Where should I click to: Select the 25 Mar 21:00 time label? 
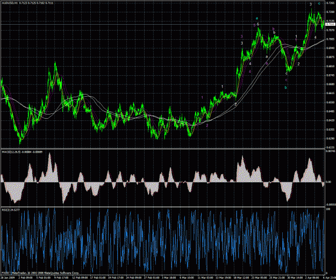click(x=277, y=278)
